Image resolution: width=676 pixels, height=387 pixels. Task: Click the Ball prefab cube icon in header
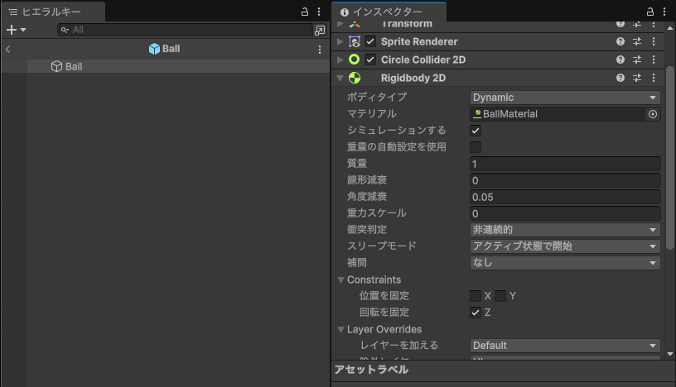(154, 49)
